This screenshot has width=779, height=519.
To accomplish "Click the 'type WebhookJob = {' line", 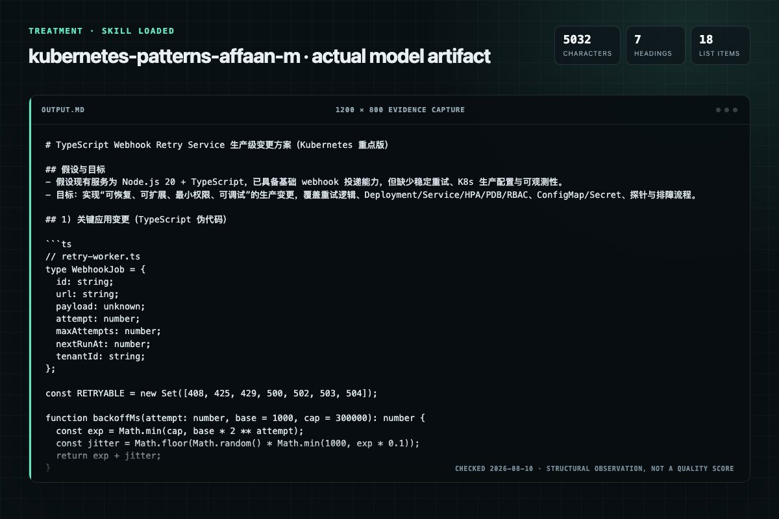I will pyautogui.click(x=95, y=269).
